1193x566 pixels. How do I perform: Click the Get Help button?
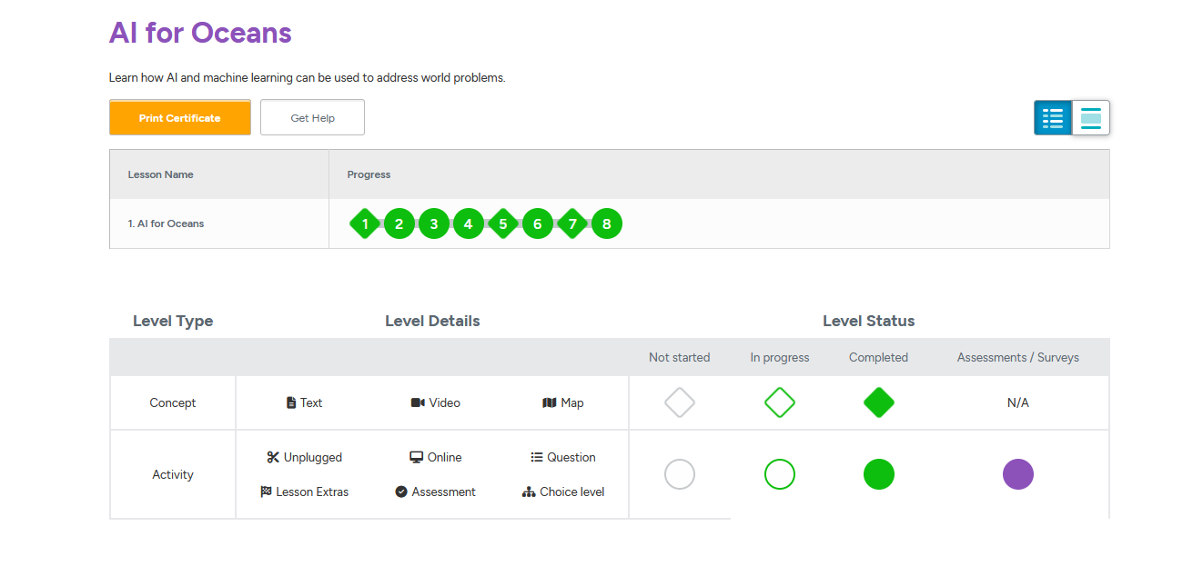pos(313,118)
